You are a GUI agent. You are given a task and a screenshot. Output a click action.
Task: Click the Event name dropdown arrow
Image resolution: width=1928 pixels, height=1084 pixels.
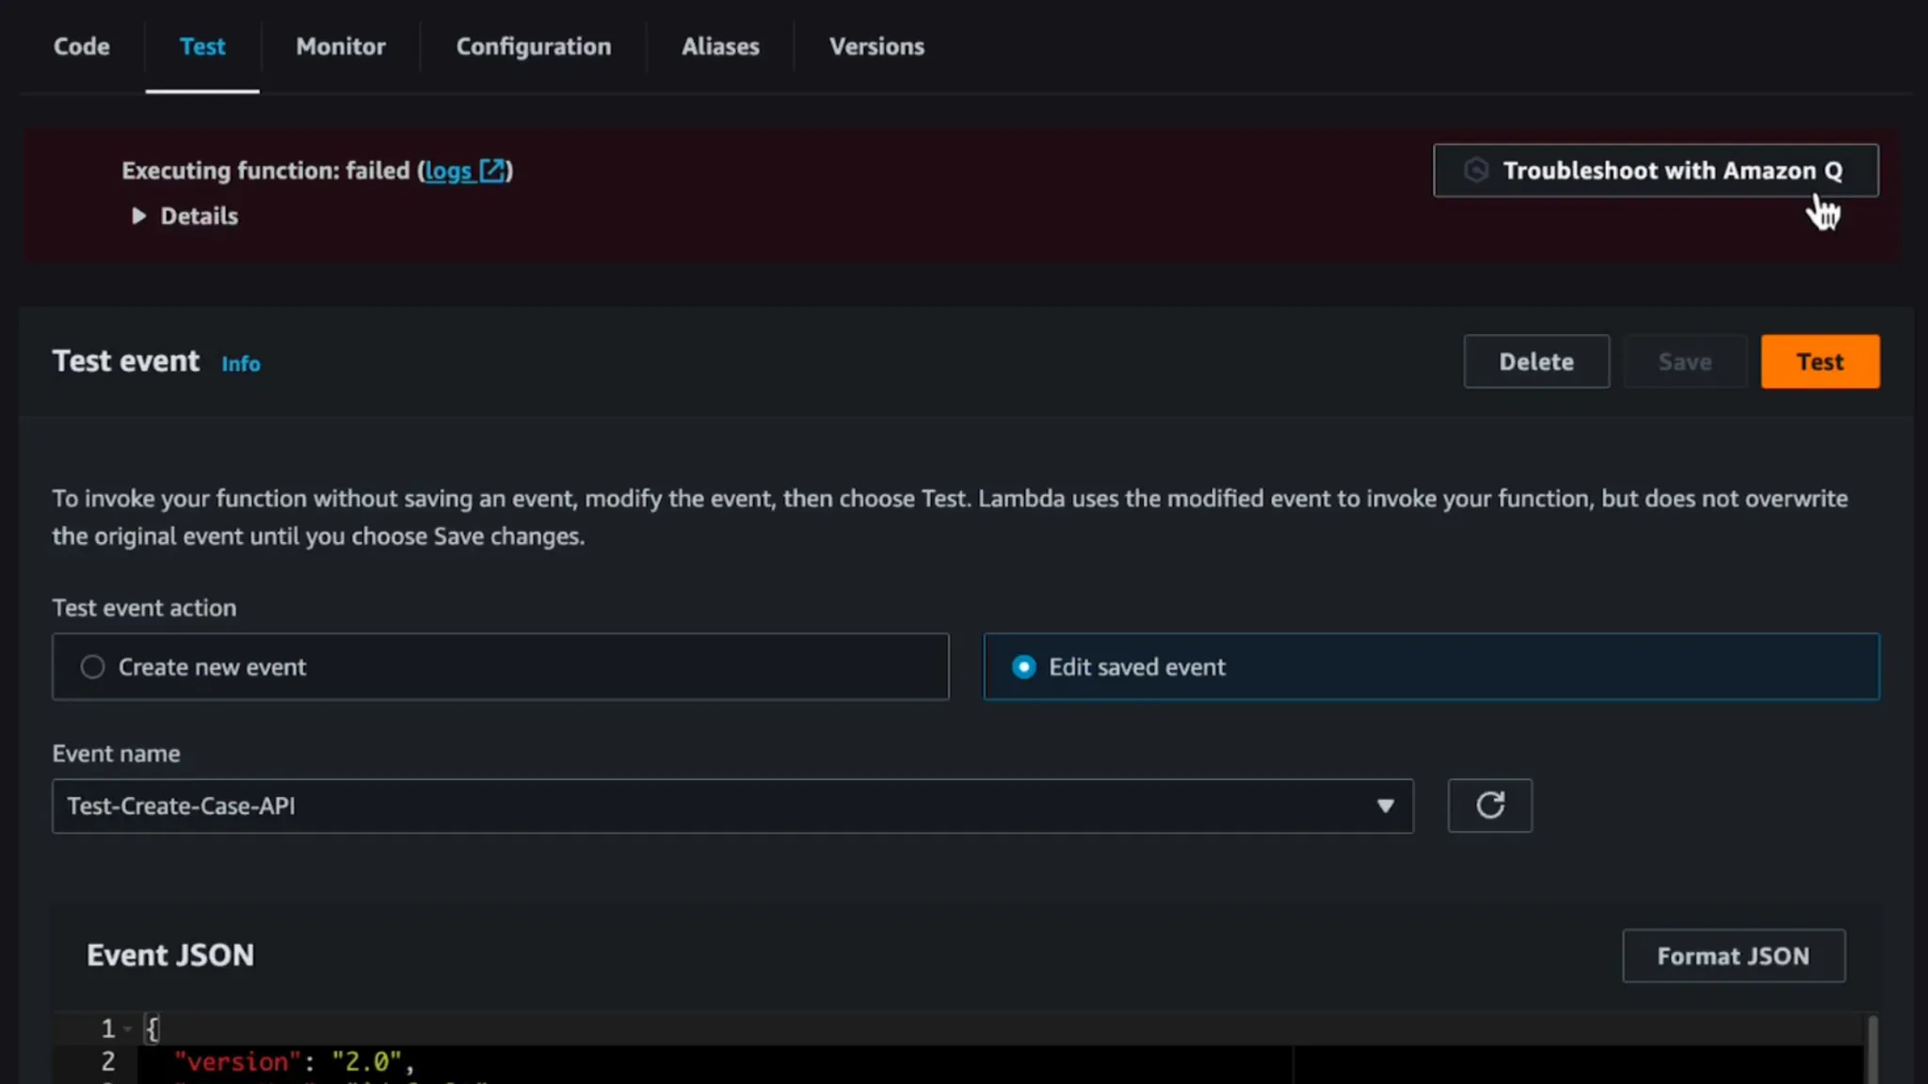pyautogui.click(x=1385, y=805)
